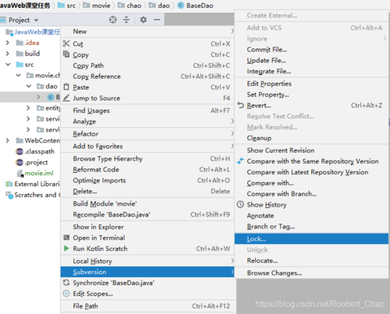Click the green Run Kotlin Scratch icon
Screen dimensions: 390x314
[66, 249]
